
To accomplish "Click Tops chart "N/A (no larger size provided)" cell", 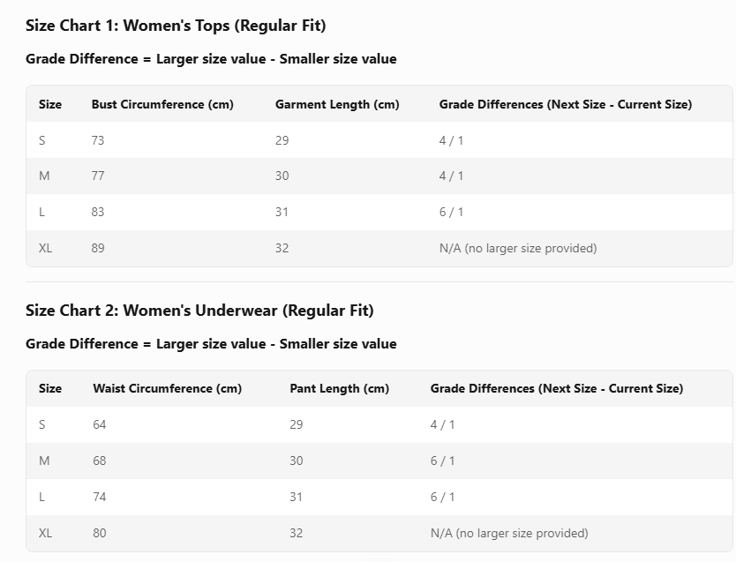I will pyautogui.click(x=517, y=248).
